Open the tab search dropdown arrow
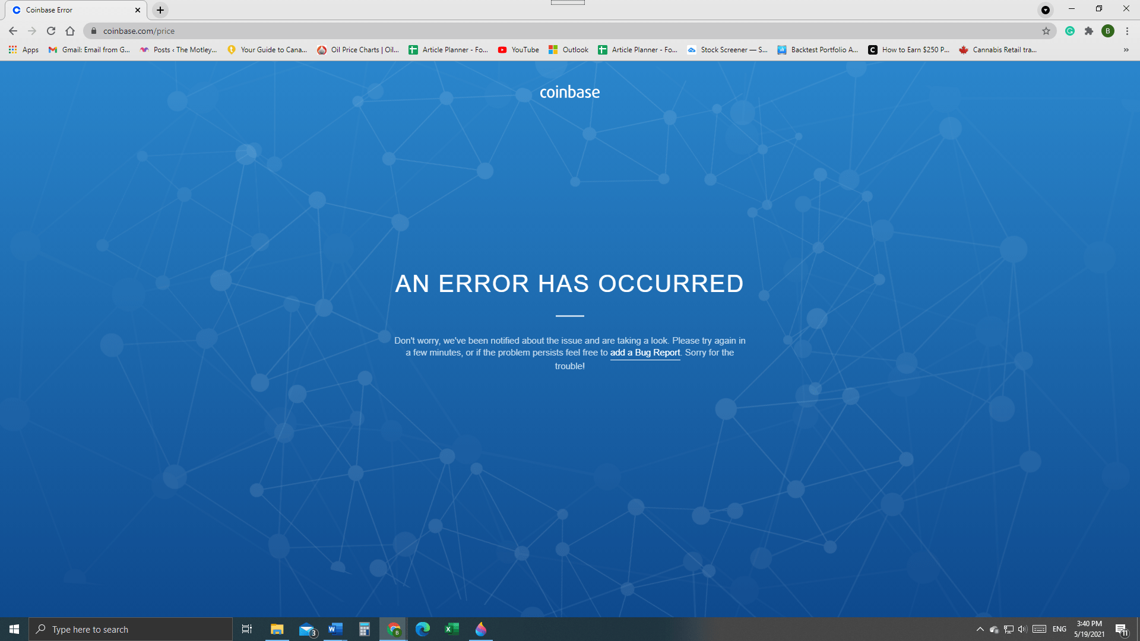Screen dimensions: 1140x641 point(1046,9)
